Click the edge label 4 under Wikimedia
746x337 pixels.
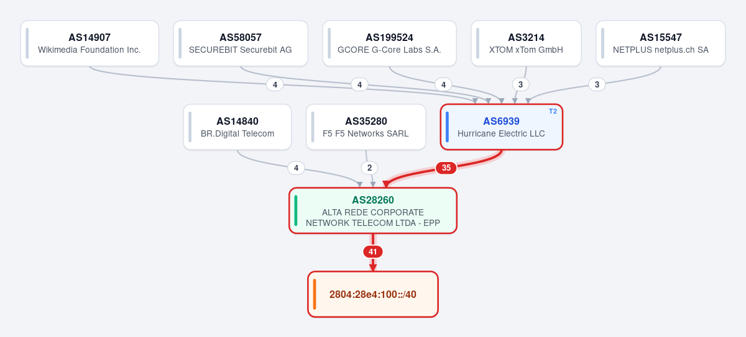(275, 84)
